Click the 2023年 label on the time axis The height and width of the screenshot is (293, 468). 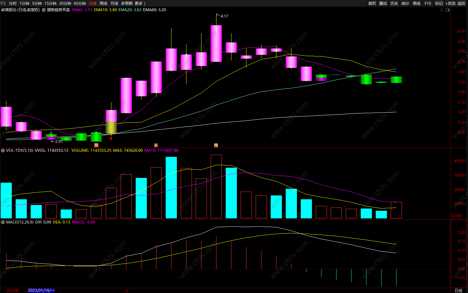pyautogui.click(x=12, y=290)
